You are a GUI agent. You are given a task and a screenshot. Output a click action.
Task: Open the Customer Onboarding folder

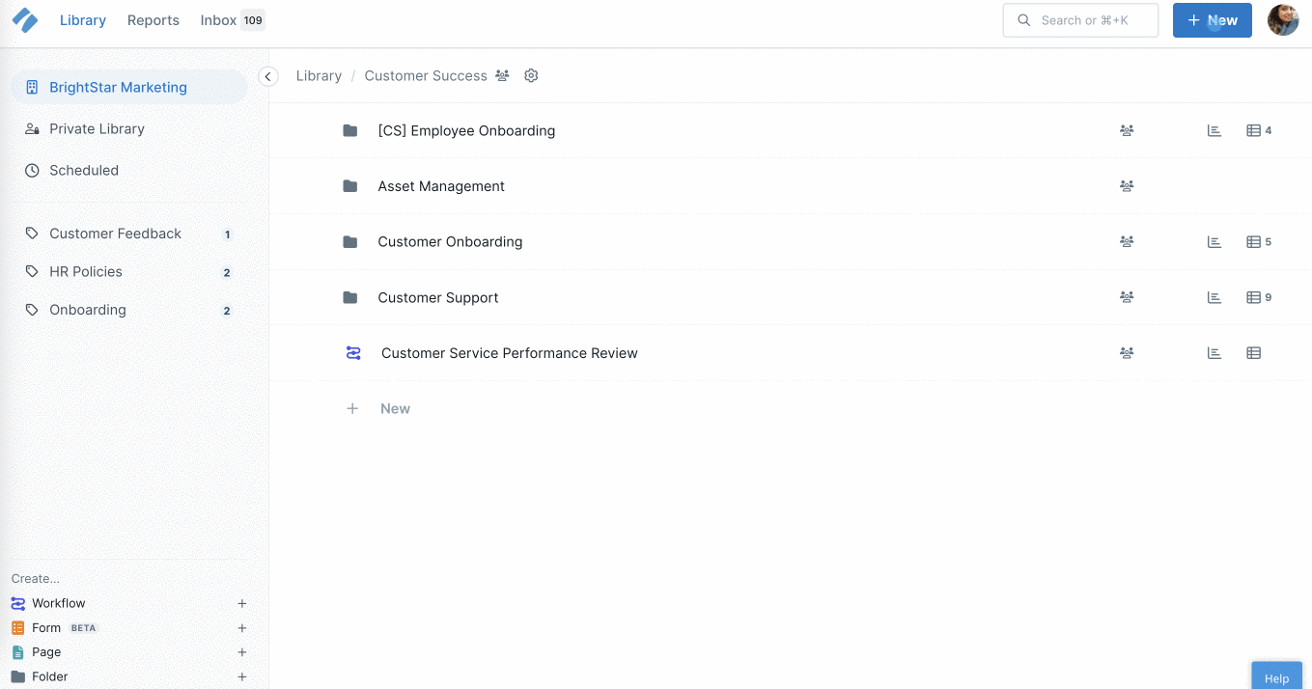coord(450,241)
